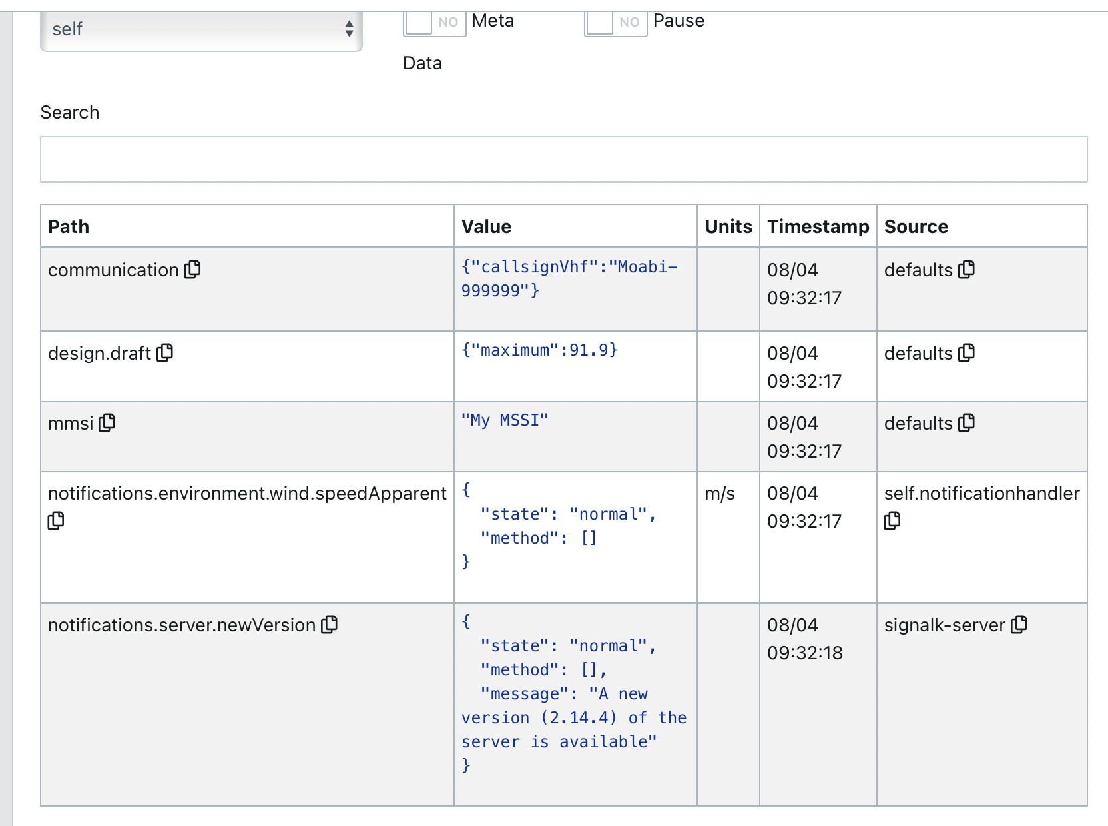Viewport: 1108px width, 826px height.
Task: Copy notifications.environment.wind.speedApparent path
Action: [56, 520]
